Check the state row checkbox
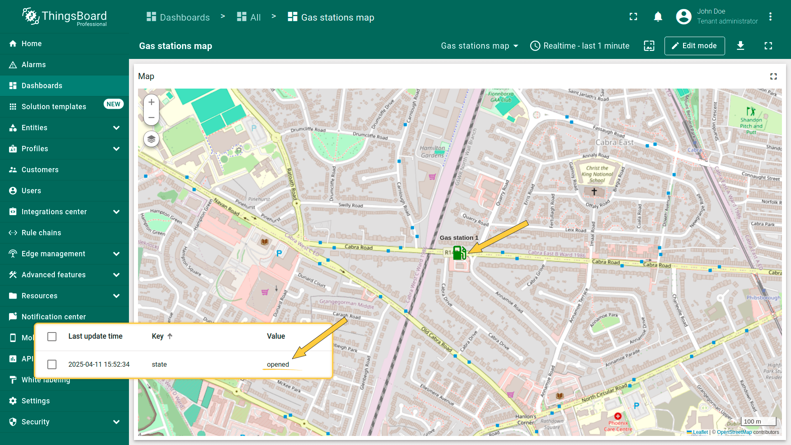Viewport: 791px width, 445px height. (52, 365)
